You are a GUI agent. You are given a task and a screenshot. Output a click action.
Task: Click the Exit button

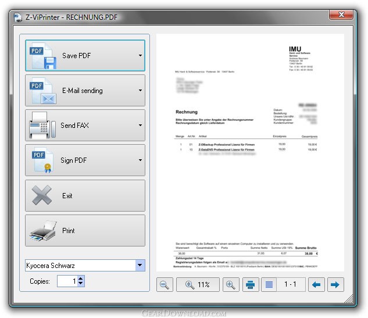tap(85, 196)
